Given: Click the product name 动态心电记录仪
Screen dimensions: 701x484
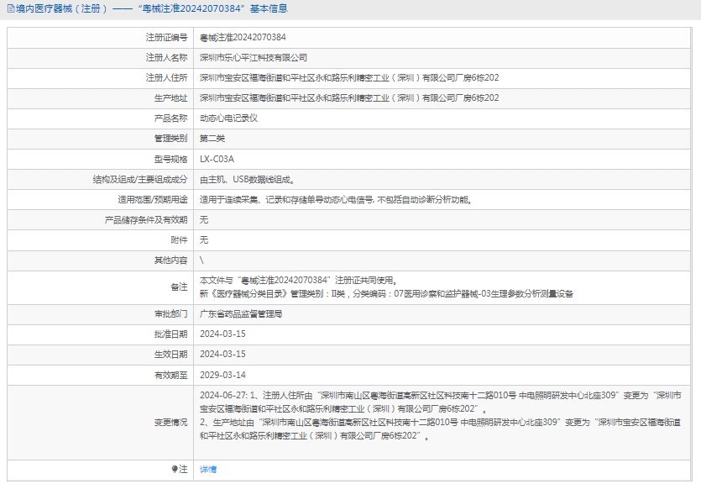Looking at the screenshot, I should (x=228, y=118).
